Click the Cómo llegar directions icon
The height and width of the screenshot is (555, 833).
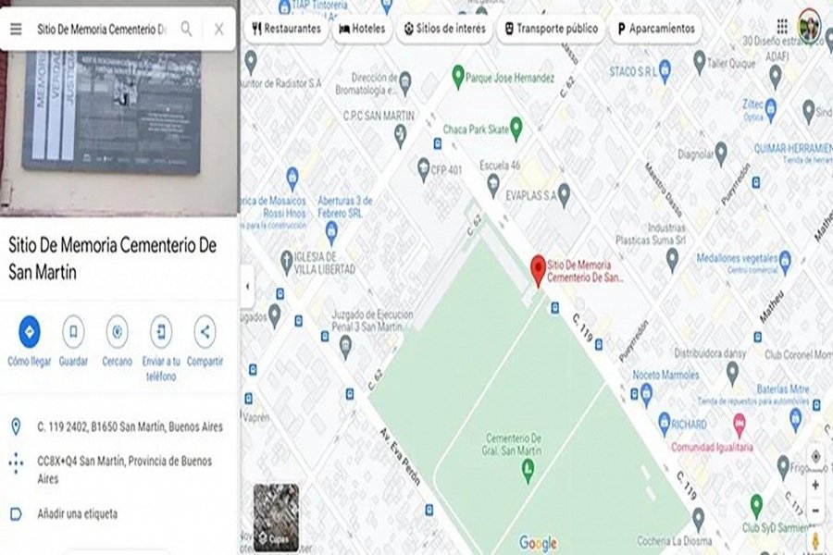pyautogui.click(x=30, y=331)
